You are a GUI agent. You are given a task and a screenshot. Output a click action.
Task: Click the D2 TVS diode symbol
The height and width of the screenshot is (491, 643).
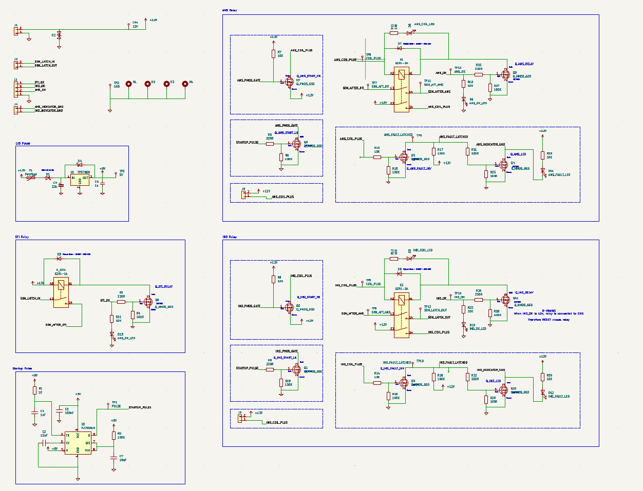(x=59, y=35)
